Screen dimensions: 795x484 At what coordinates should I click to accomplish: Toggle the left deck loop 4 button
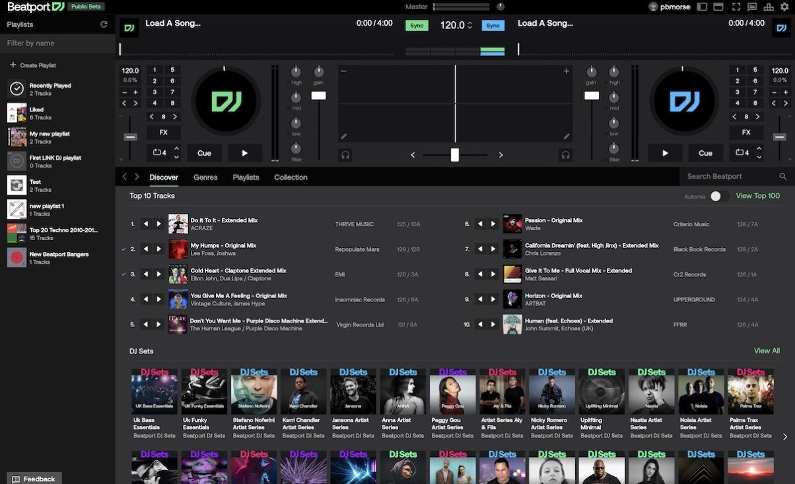point(159,153)
